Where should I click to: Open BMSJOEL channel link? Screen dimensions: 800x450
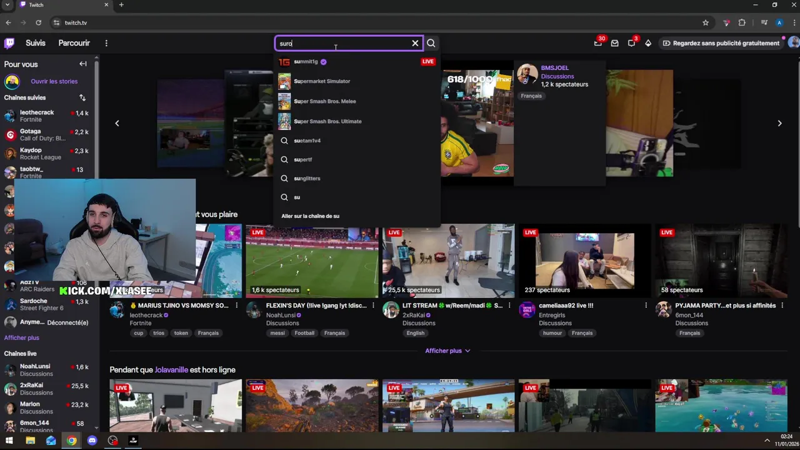[554, 67]
